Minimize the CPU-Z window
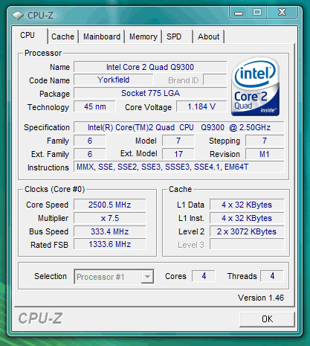Screen dimensions: 310x346 [x=239, y=12]
